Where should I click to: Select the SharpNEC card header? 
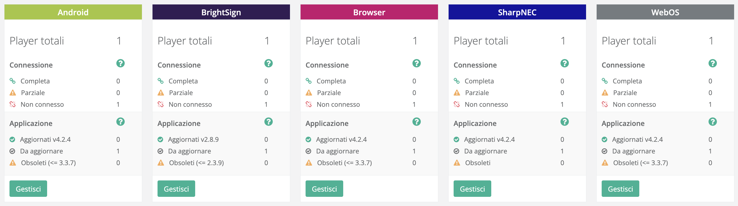tap(517, 12)
